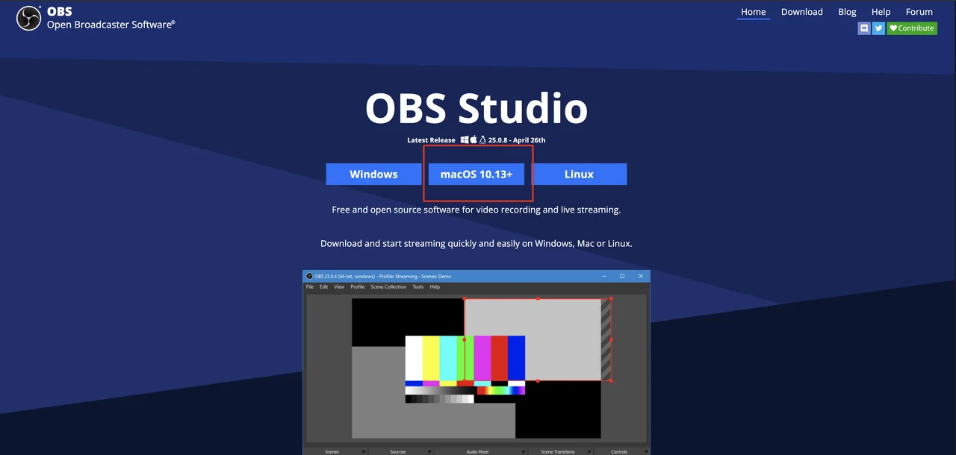Open the Download page in the nav bar

(x=802, y=12)
